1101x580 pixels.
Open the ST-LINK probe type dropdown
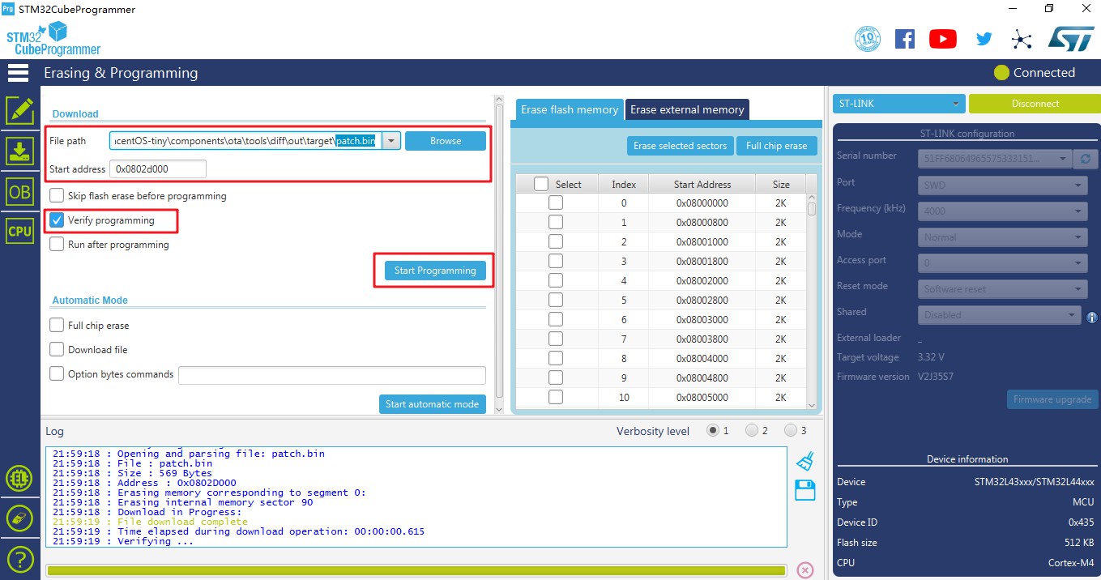[898, 104]
